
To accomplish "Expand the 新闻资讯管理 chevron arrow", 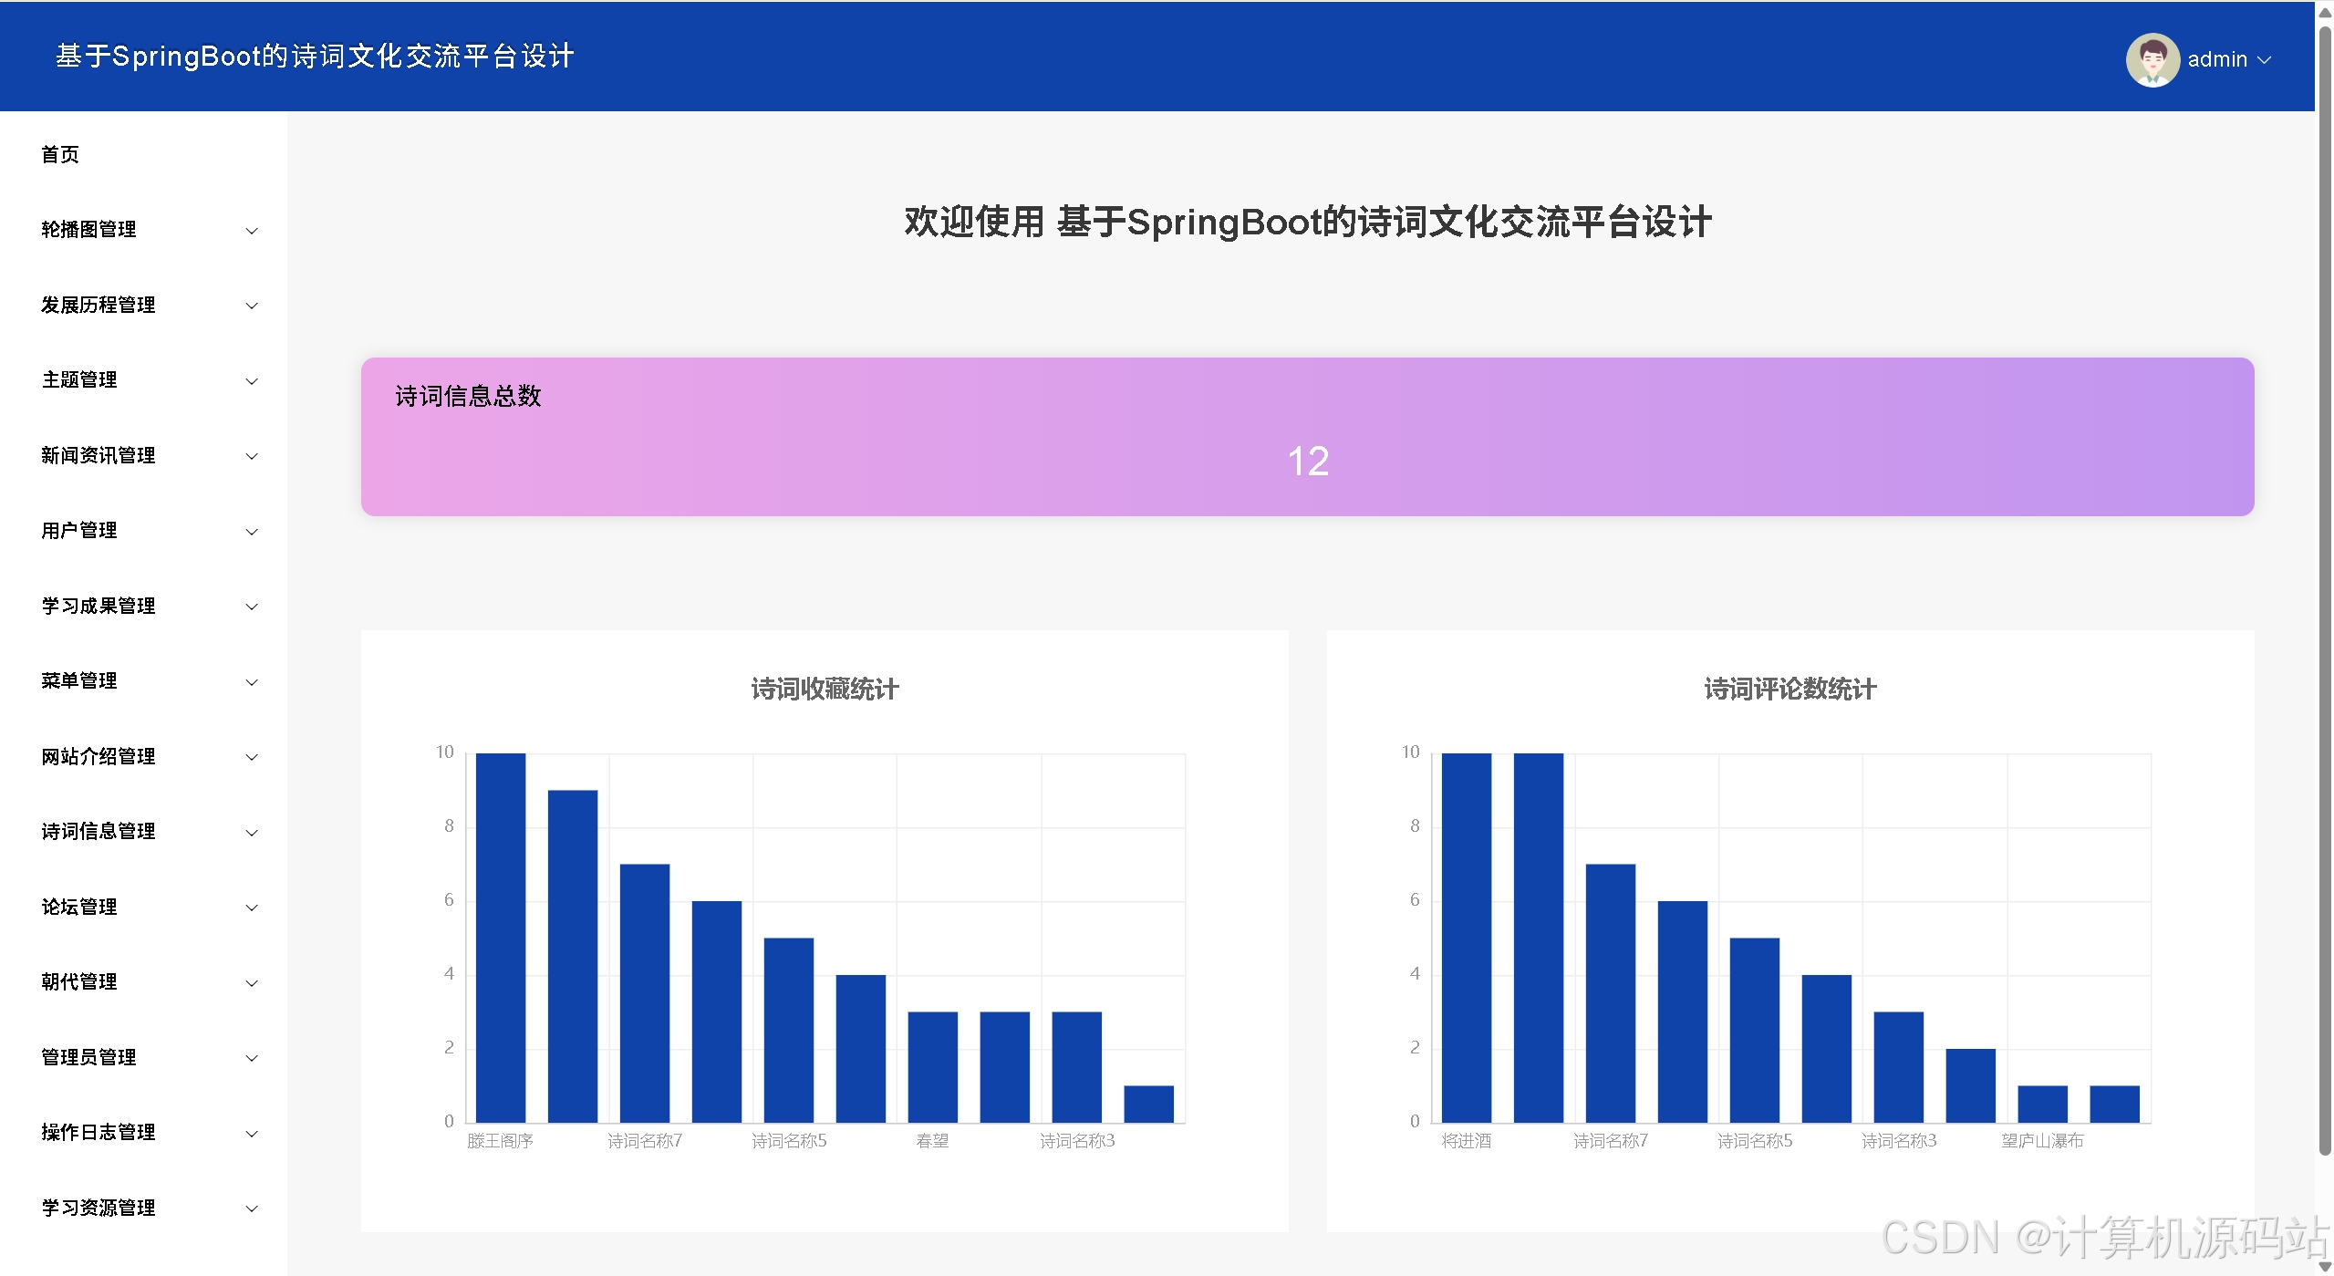I will click(252, 456).
